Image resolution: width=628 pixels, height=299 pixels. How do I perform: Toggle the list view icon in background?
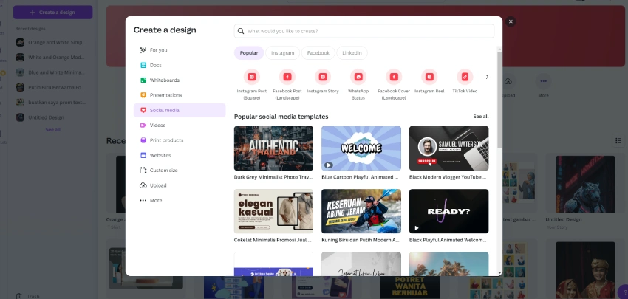pyautogui.click(x=618, y=140)
